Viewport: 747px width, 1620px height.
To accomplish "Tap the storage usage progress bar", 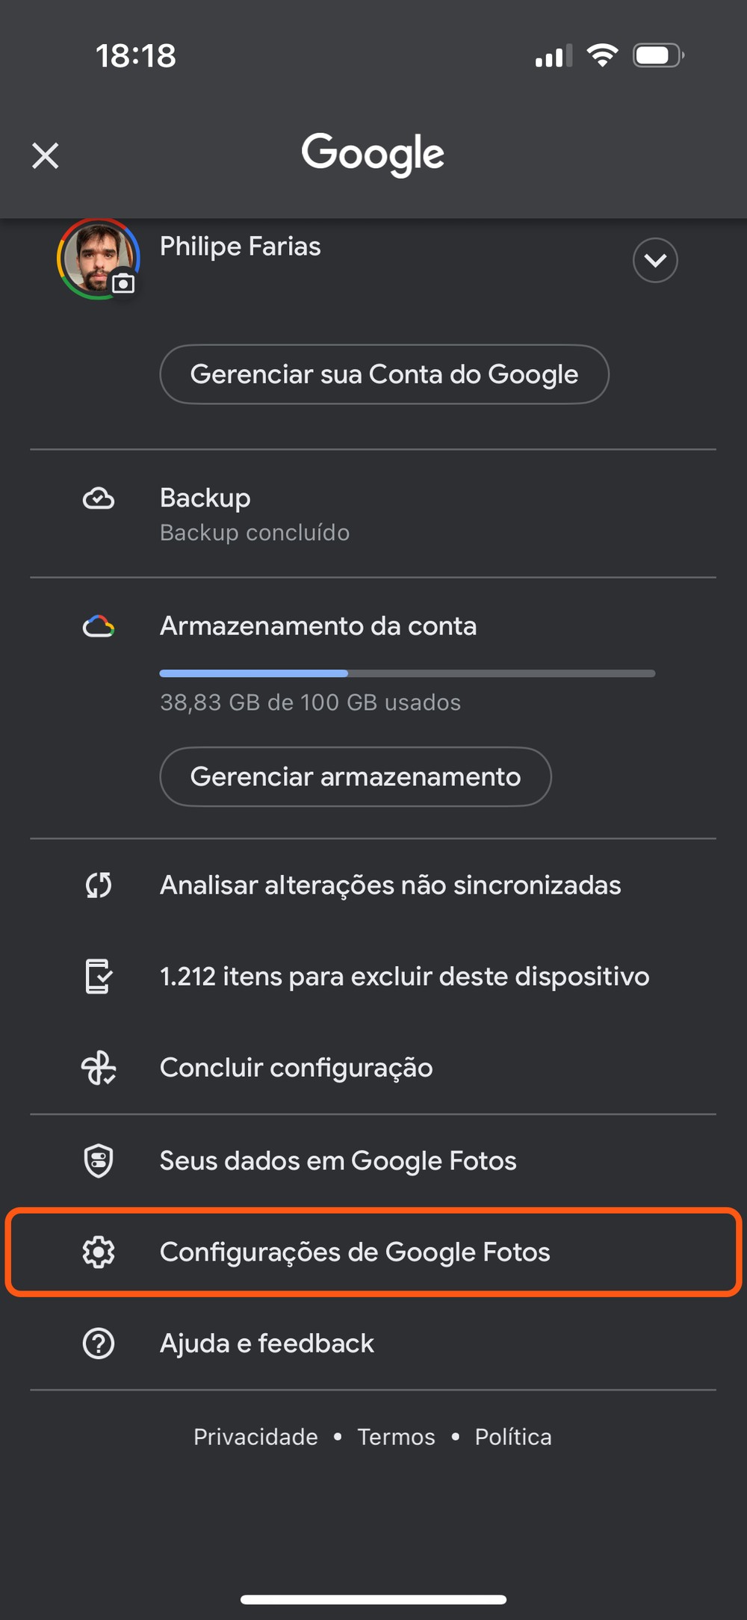I will point(407,673).
